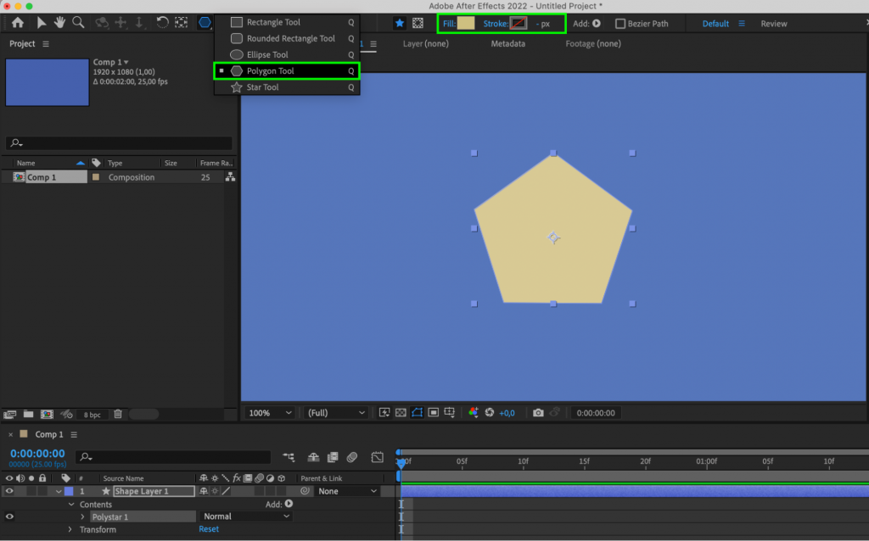
Task: Toggle the transparency grid in the composition view
Action: click(400, 412)
